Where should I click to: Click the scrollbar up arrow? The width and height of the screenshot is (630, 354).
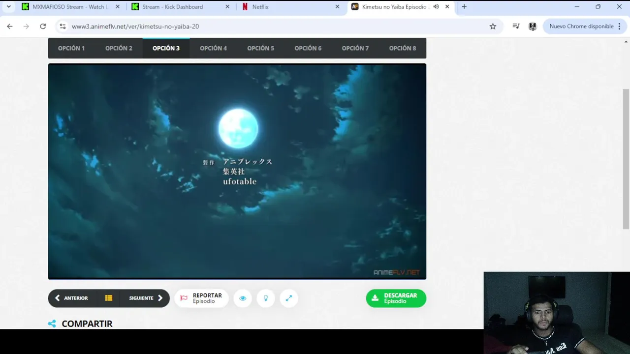(x=626, y=41)
